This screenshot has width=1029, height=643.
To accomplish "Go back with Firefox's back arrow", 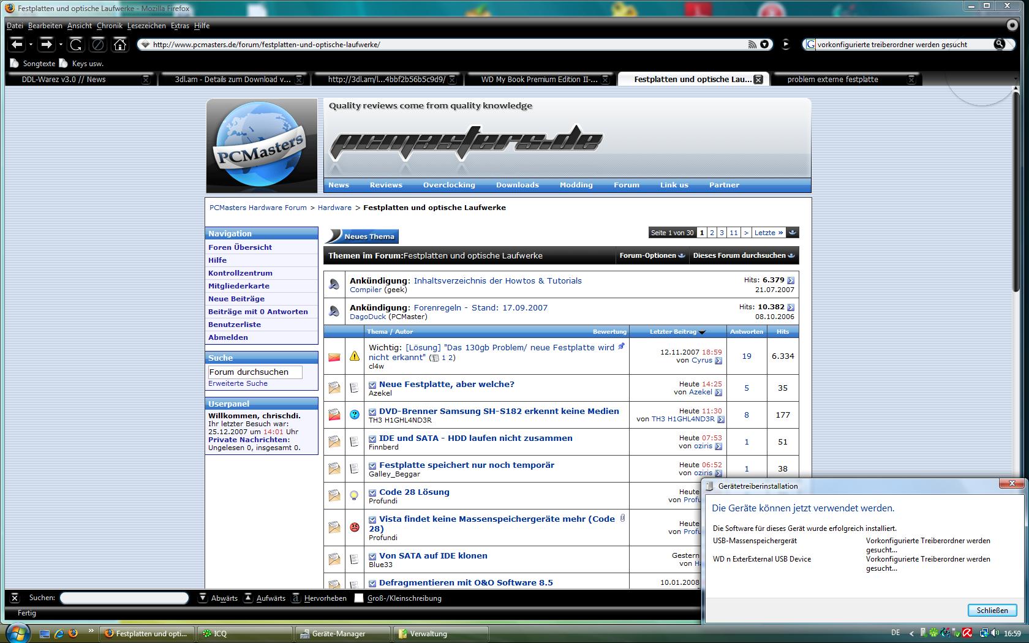I will [x=17, y=44].
